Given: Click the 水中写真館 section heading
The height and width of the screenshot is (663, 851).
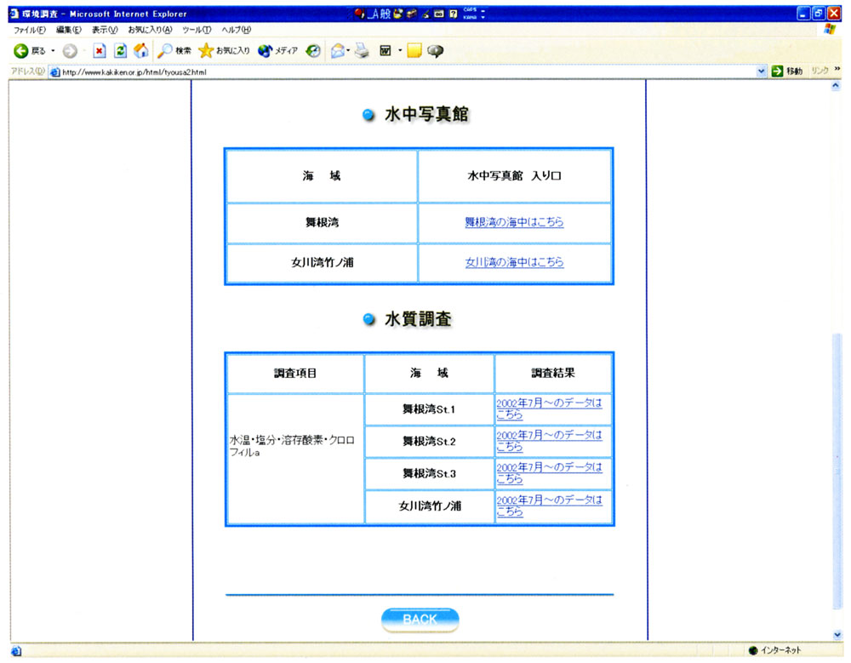Looking at the screenshot, I should 426,115.
